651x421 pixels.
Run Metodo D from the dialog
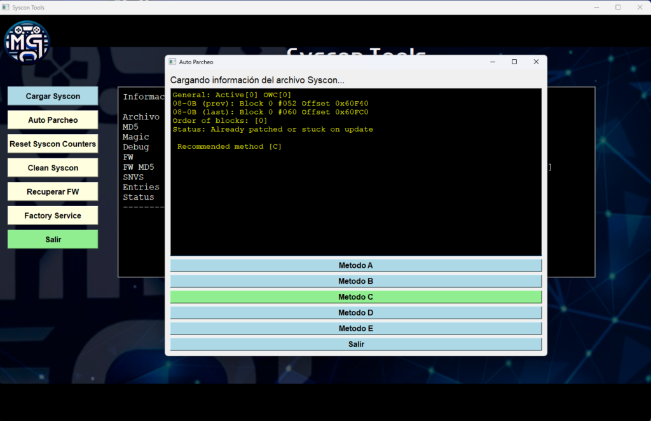coord(355,313)
